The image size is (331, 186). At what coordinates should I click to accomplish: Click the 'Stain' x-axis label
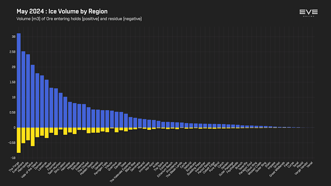pos(268,164)
